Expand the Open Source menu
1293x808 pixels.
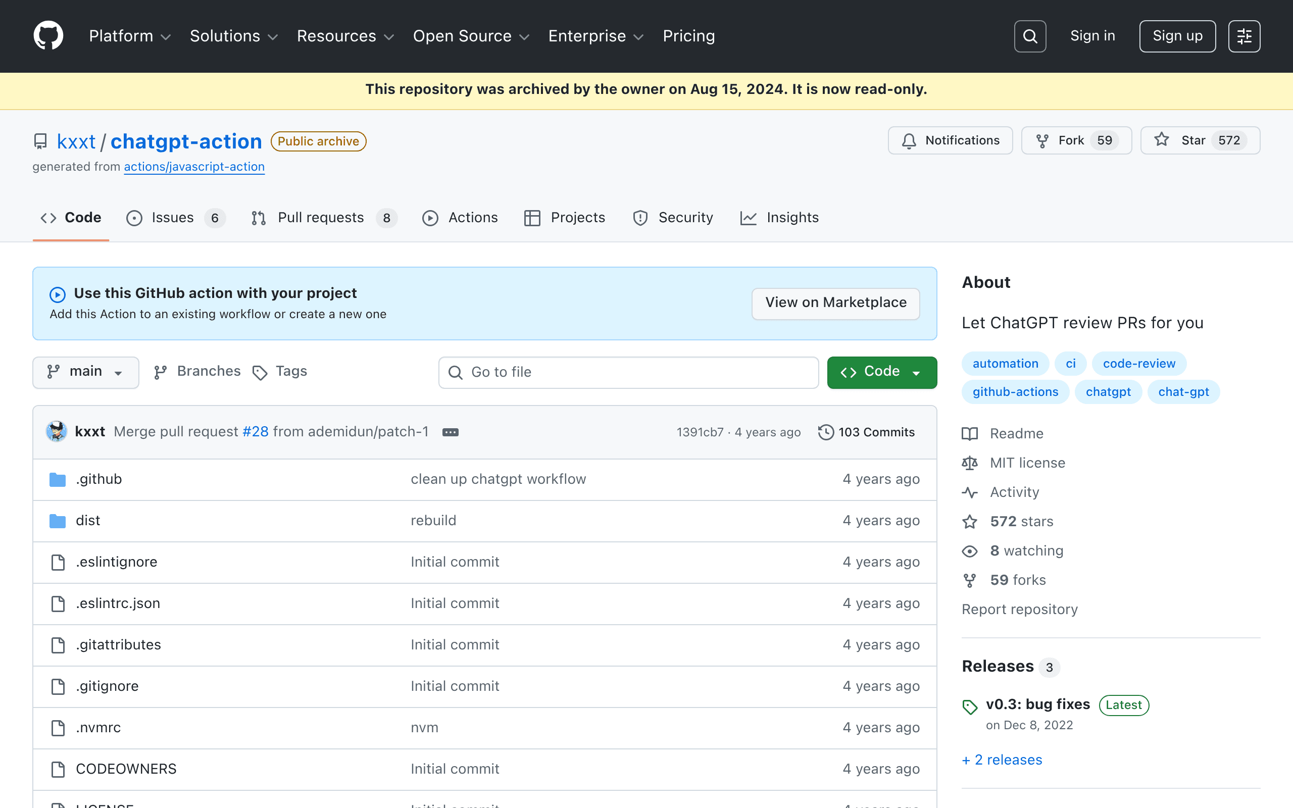point(471,36)
